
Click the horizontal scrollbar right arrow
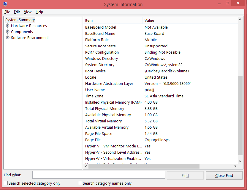point(235,166)
